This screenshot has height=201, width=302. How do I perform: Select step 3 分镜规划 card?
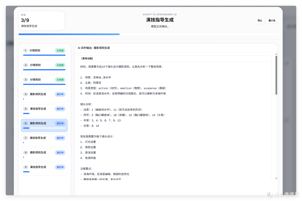(x=44, y=82)
